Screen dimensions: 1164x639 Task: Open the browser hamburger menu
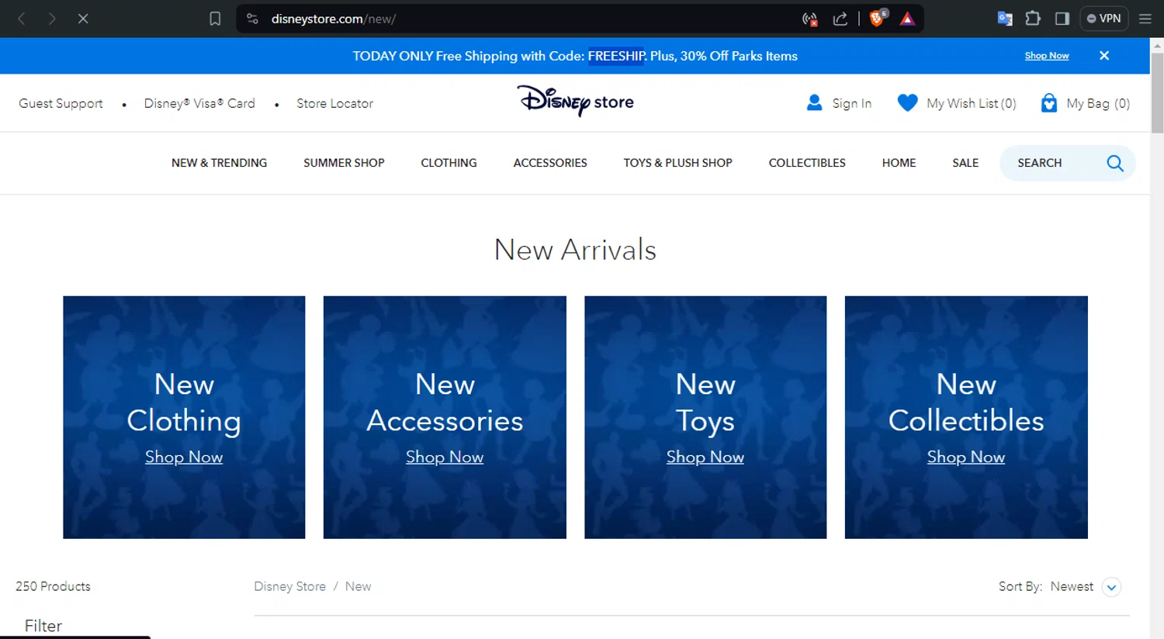[x=1145, y=19]
